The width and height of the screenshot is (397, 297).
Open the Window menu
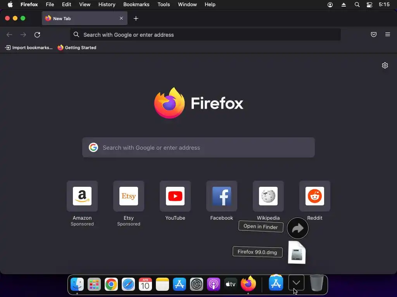click(187, 5)
